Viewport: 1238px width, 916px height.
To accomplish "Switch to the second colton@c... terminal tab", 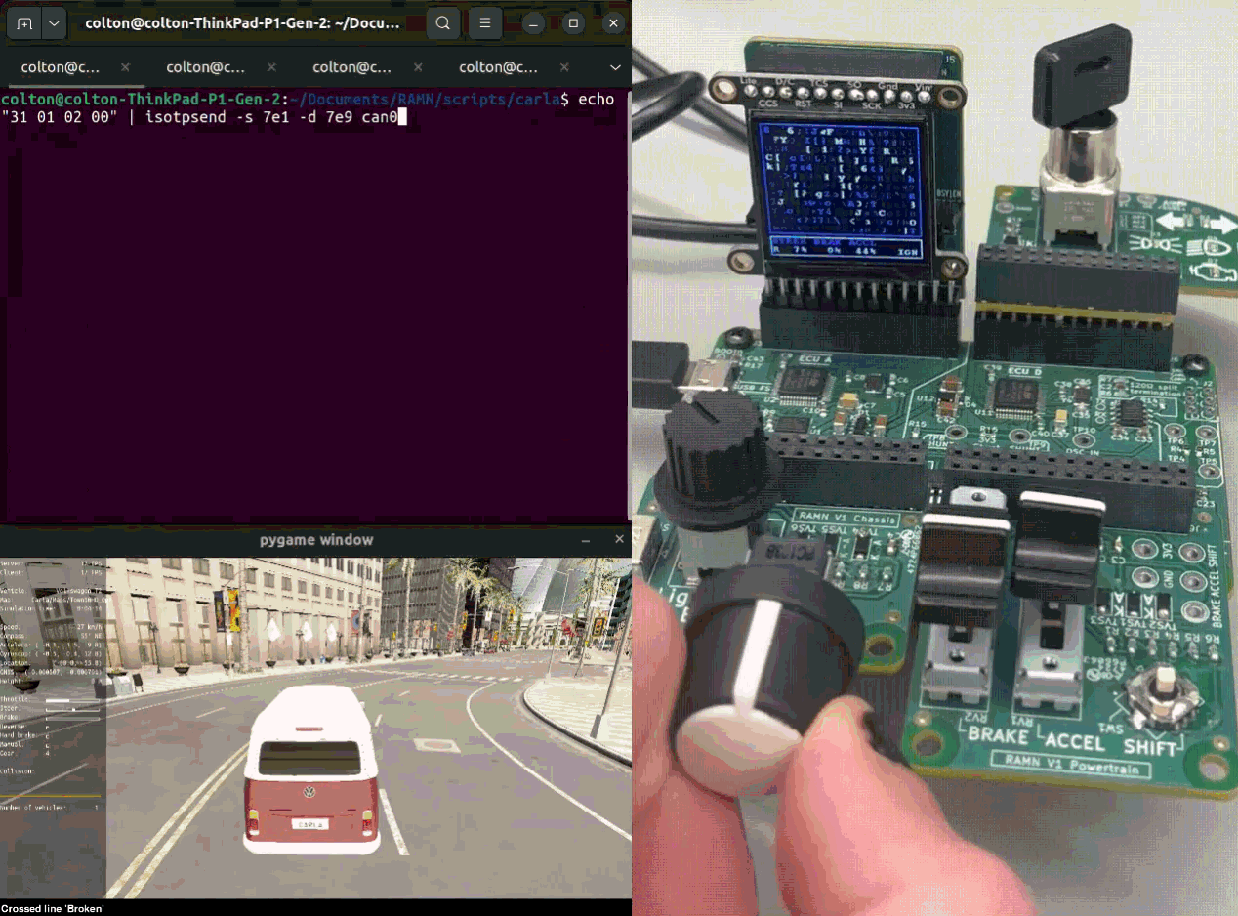I will 206,67.
